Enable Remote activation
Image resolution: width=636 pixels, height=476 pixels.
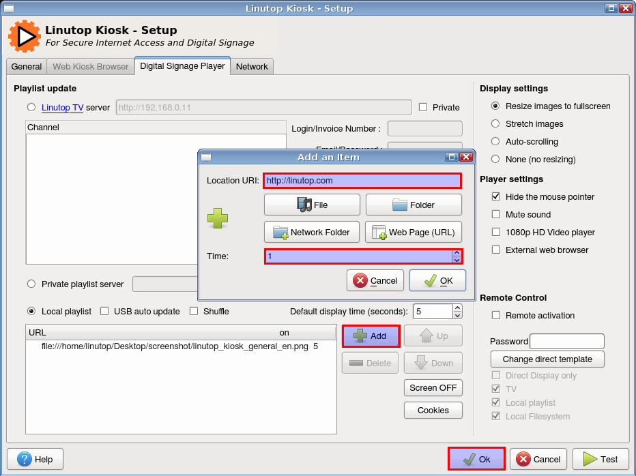point(496,315)
